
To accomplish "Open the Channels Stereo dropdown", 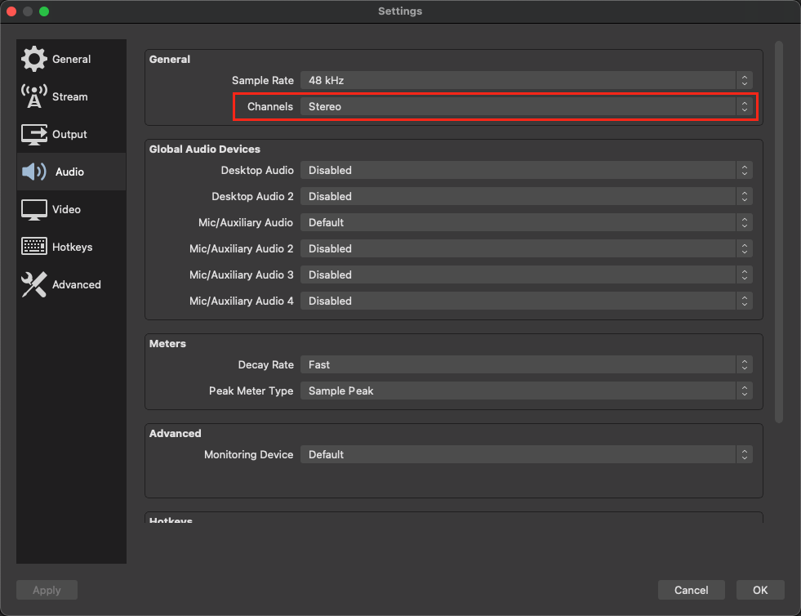I will (x=526, y=106).
